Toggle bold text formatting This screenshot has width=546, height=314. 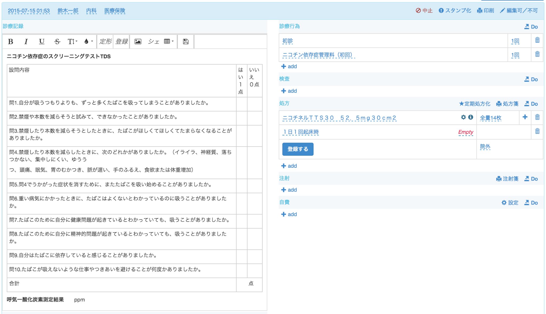click(x=11, y=41)
